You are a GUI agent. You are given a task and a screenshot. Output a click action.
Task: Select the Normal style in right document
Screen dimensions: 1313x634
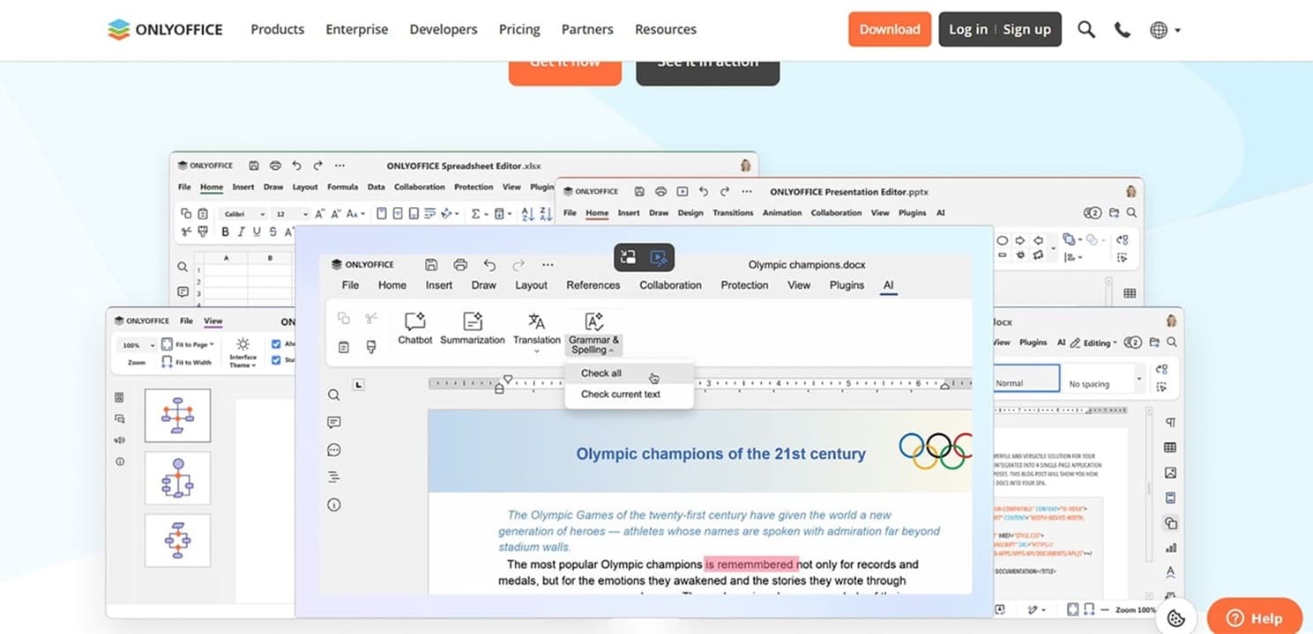1026,380
